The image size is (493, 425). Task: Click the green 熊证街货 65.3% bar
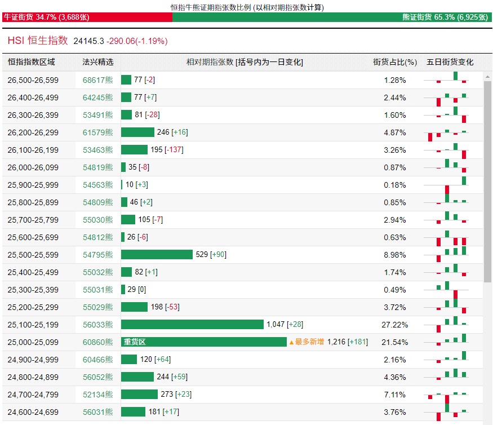coord(332,17)
